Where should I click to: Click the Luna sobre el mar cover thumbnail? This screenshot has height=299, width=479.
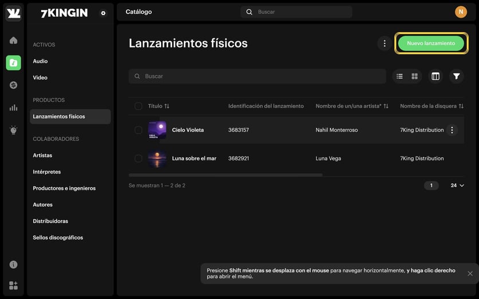[157, 159]
